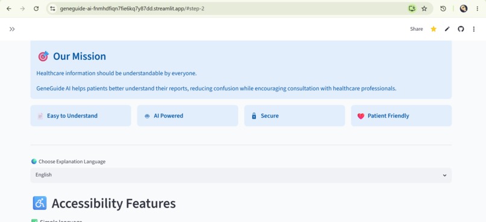
Task: Click the language dropdown chevron arrow
Action: tap(444, 175)
